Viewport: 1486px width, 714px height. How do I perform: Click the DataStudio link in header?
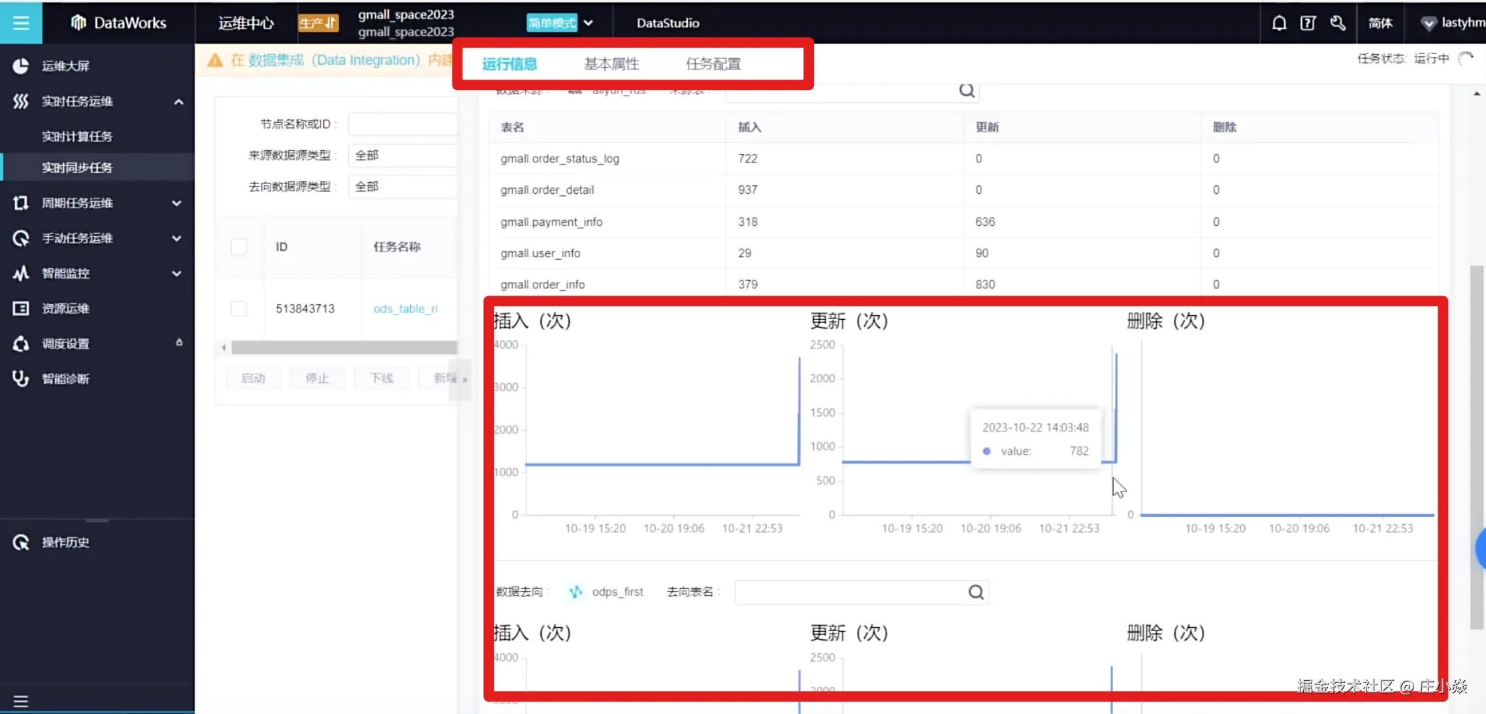coord(668,23)
